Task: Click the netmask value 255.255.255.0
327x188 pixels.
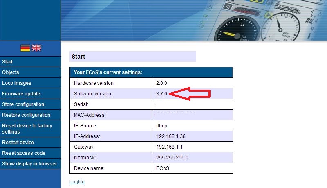Action: [x=172, y=157]
